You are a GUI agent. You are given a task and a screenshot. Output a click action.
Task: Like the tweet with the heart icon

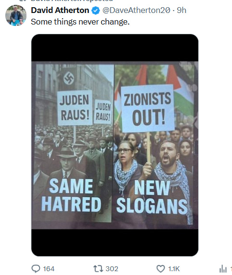[x=160, y=269]
